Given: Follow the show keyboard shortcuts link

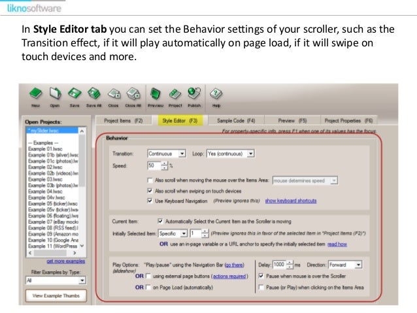Looking at the screenshot, I should point(291,201).
